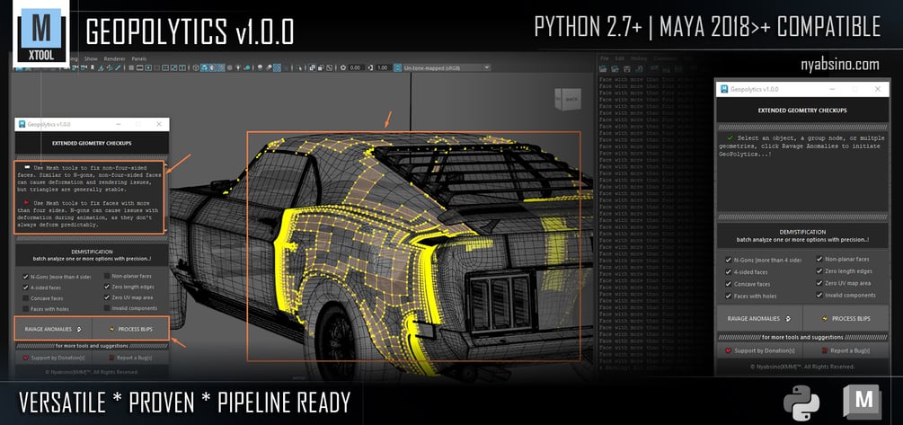Toggle the film gate icon

140,67
